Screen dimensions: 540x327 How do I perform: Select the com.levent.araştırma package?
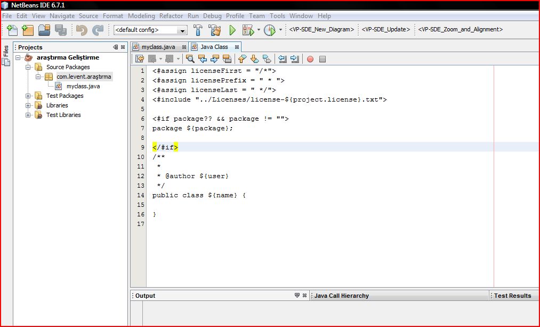84,77
